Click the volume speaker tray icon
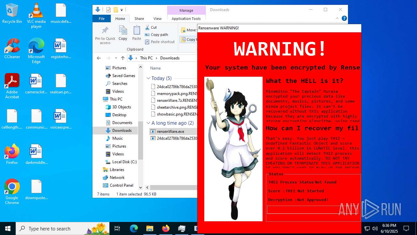Screen dimensions: 417x235 (x=375, y=228)
